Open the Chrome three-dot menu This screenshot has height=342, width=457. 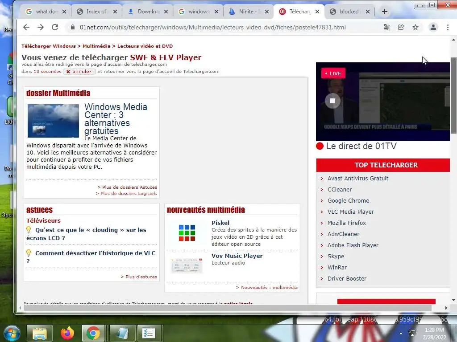tap(448, 27)
